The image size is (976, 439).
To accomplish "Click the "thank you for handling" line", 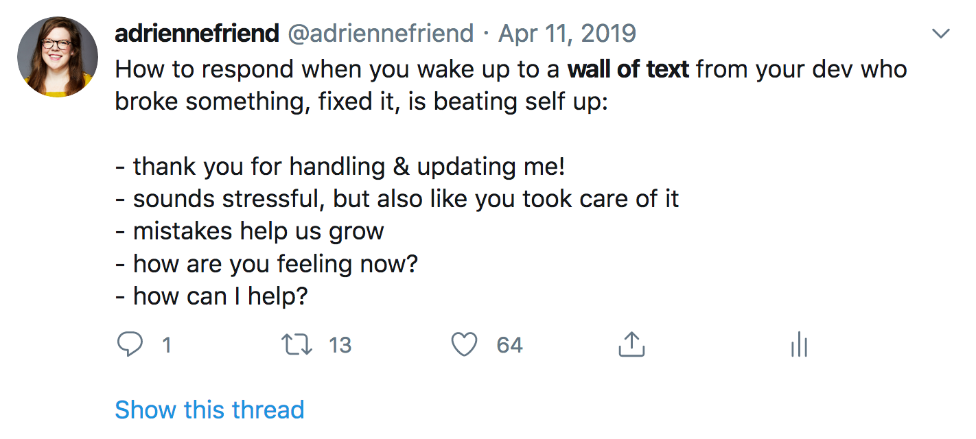I will click(x=340, y=166).
